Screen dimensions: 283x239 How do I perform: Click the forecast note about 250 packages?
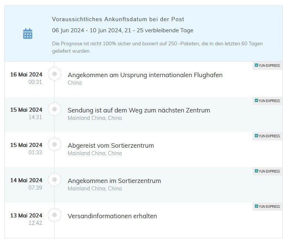[x=157, y=47]
